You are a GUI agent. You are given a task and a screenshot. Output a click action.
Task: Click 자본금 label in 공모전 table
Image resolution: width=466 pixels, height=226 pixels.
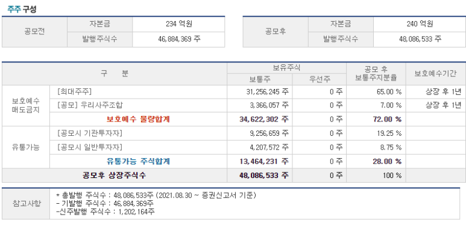point(100,24)
